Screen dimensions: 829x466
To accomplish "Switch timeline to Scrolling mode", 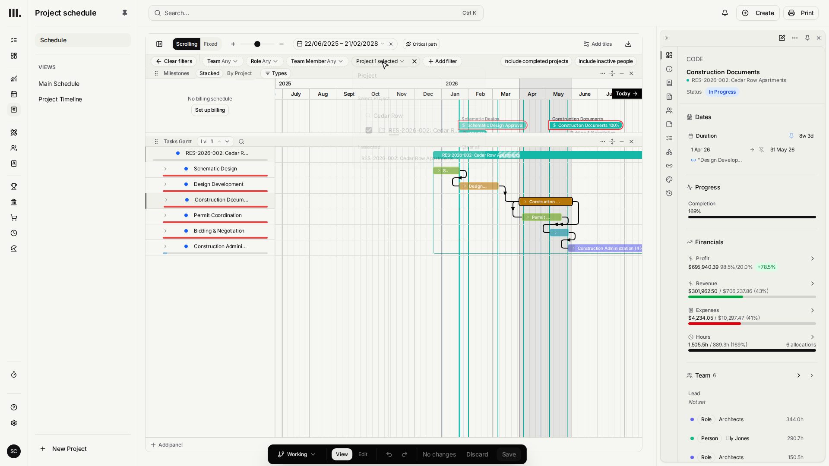I will [187, 44].
